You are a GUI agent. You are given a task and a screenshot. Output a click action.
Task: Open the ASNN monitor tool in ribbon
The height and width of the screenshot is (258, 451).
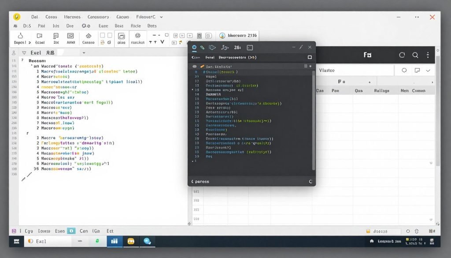(x=70, y=36)
